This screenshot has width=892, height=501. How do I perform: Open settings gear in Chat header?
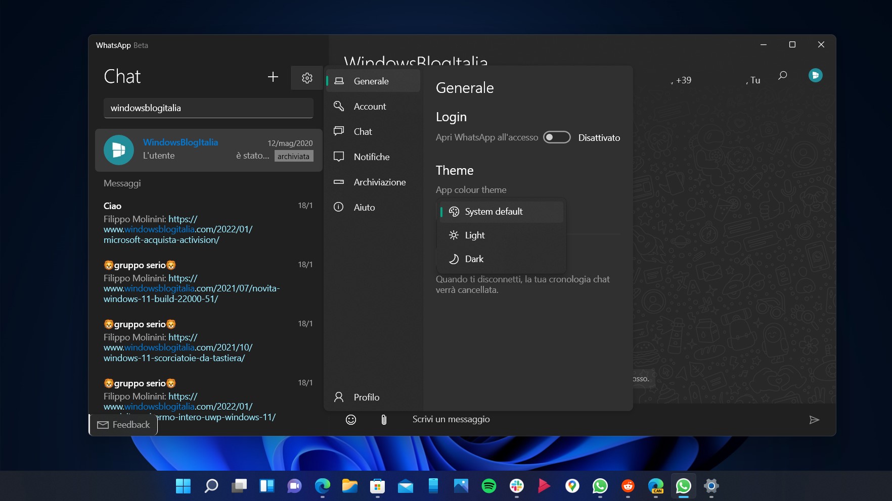click(307, 78)
